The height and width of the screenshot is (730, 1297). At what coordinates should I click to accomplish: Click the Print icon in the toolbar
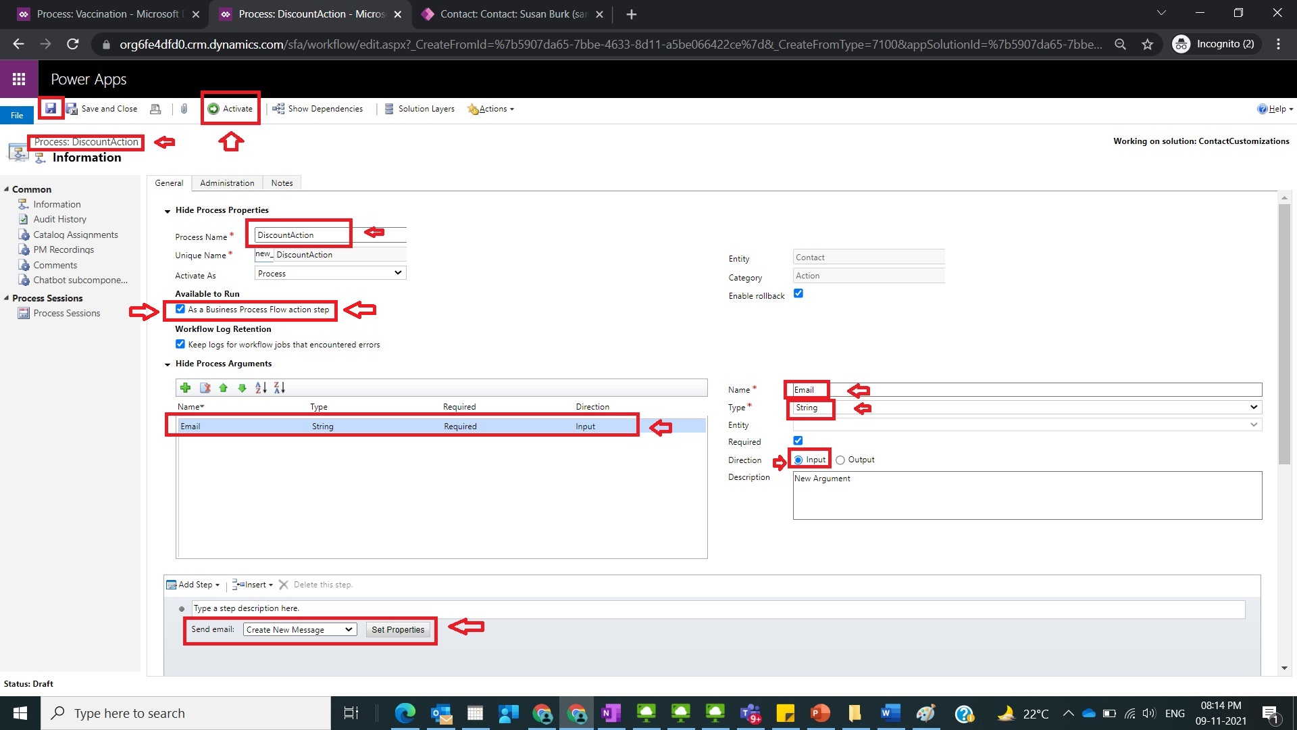point(155,109)
